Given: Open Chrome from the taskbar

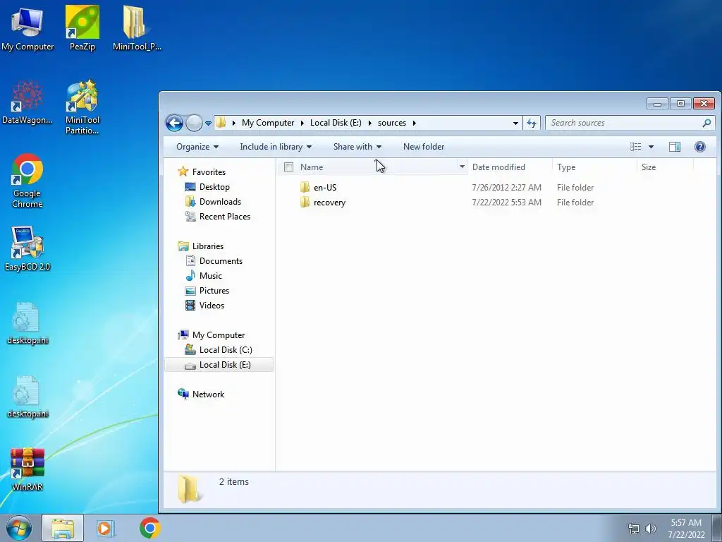Looking at the screenshot, I should click(x=150, y=528).
